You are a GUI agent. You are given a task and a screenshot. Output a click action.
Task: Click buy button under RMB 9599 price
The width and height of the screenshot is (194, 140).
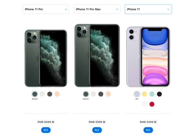[x=97, y=130]
